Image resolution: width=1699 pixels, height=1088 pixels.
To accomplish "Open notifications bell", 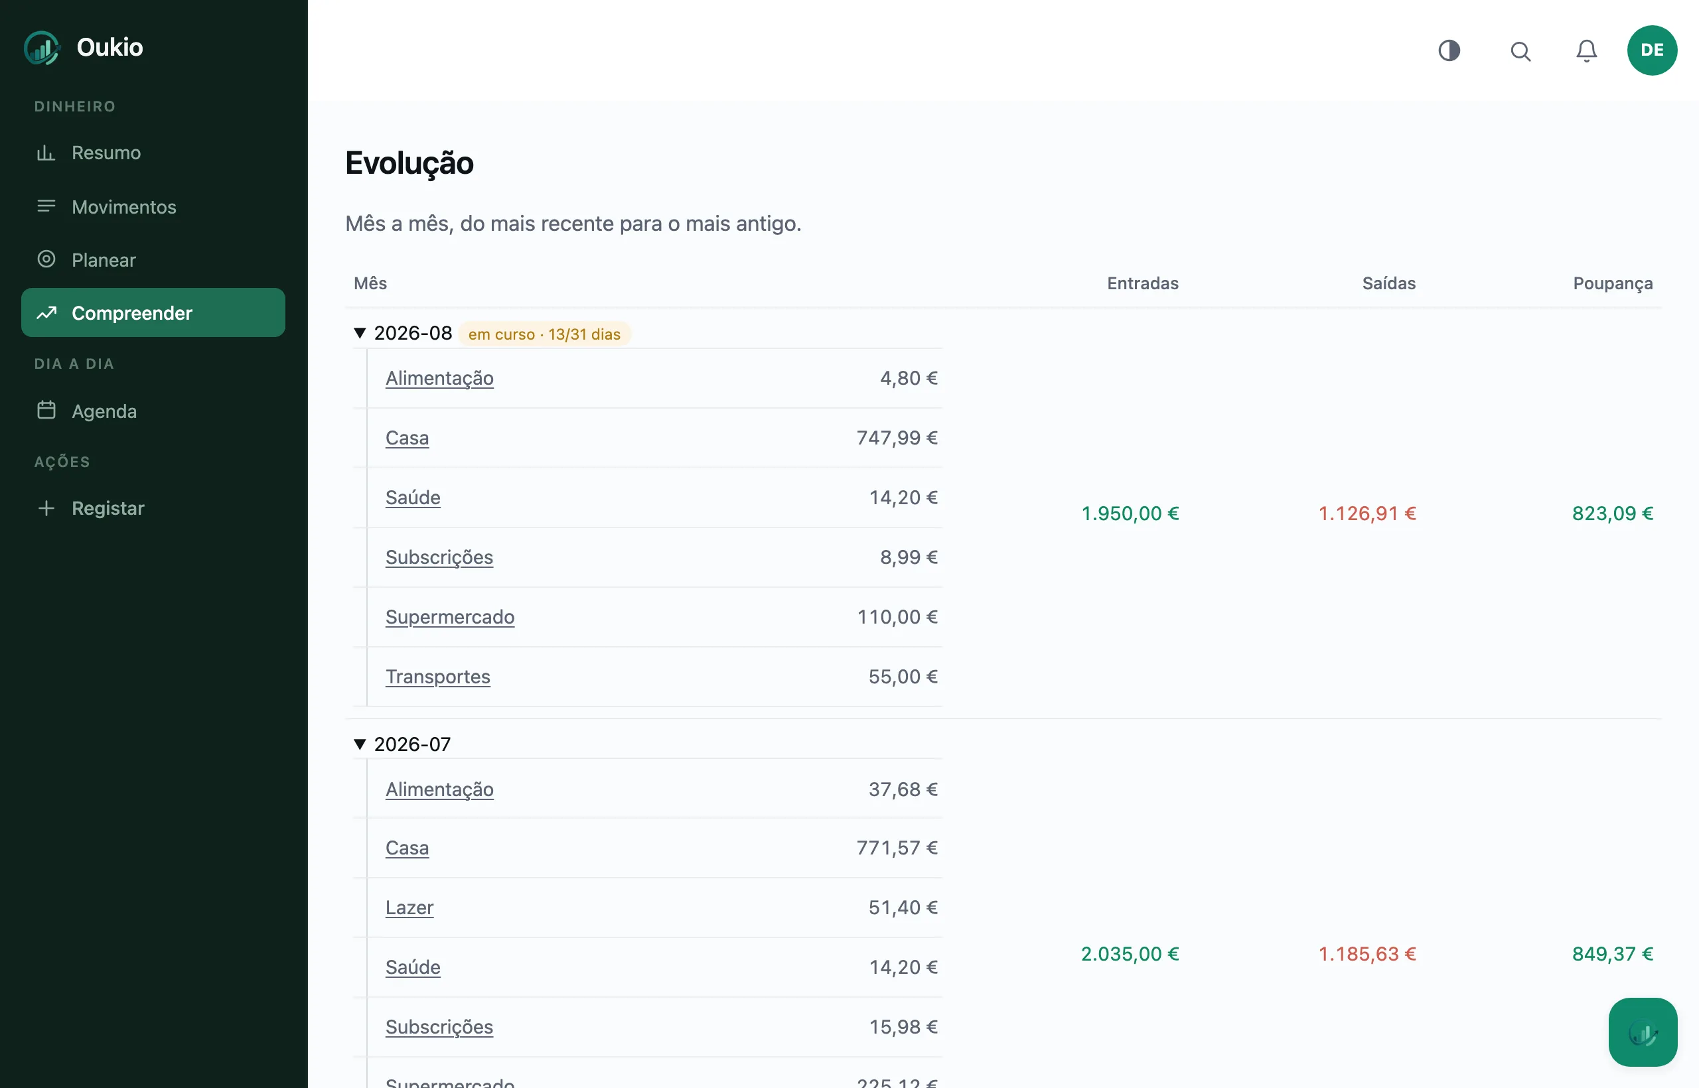I will tap(1586, 51).
